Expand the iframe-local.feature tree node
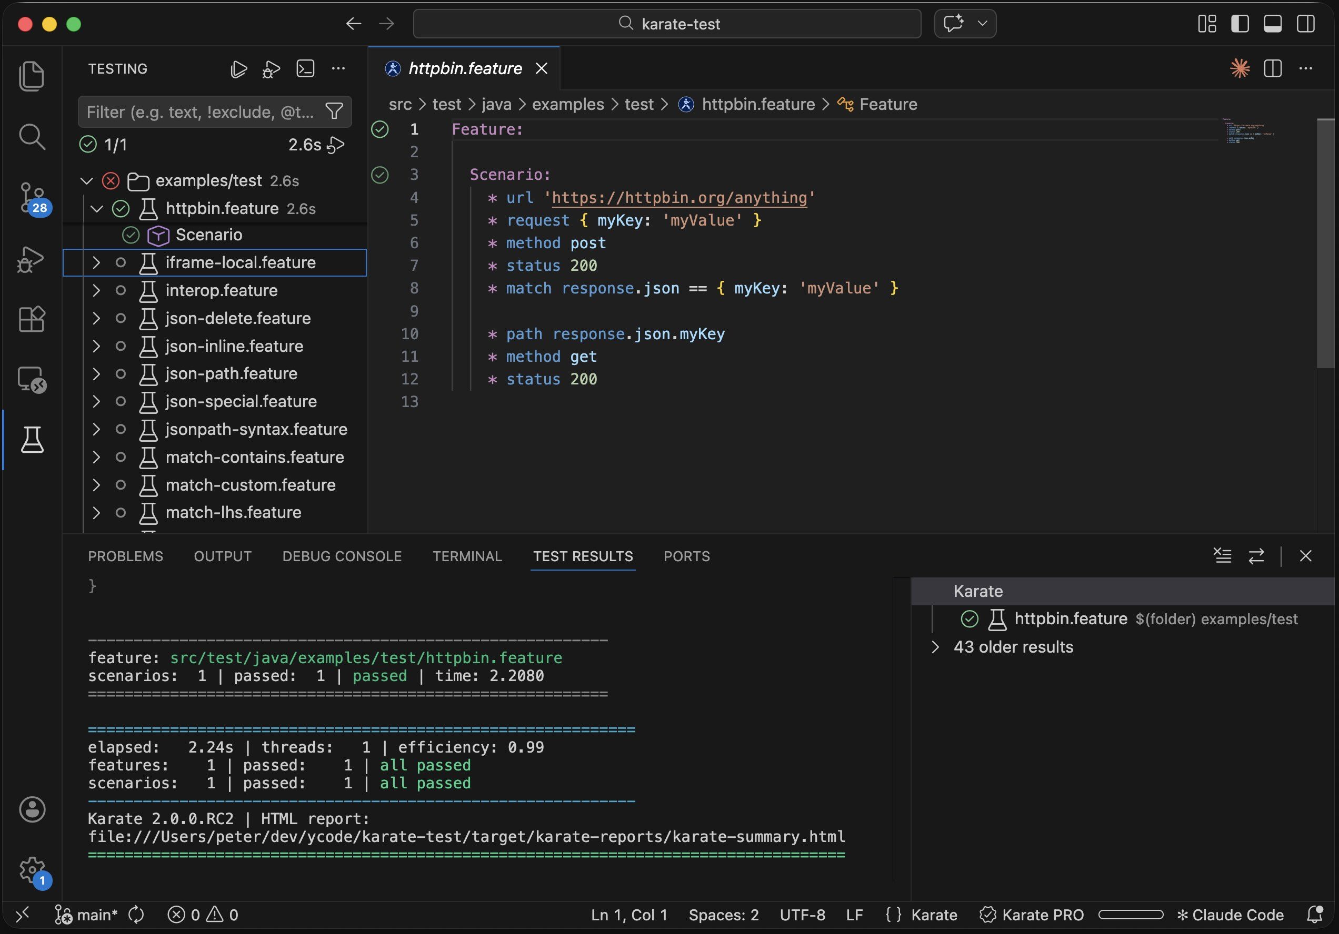 pyautogui.click(x=96, y=263)
